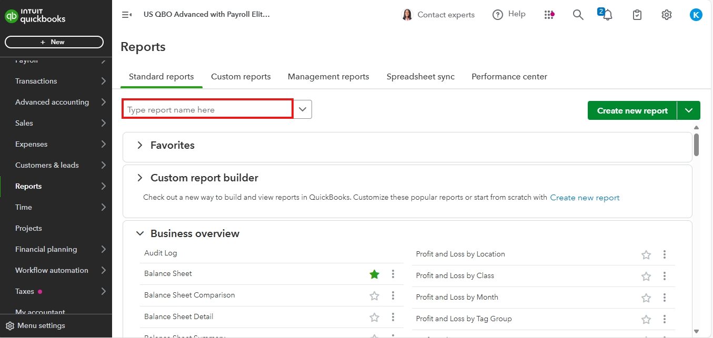This screenshot has height=338, width=713.
Task: Open notifications via the bell icon
Action: tap(608, 15)
